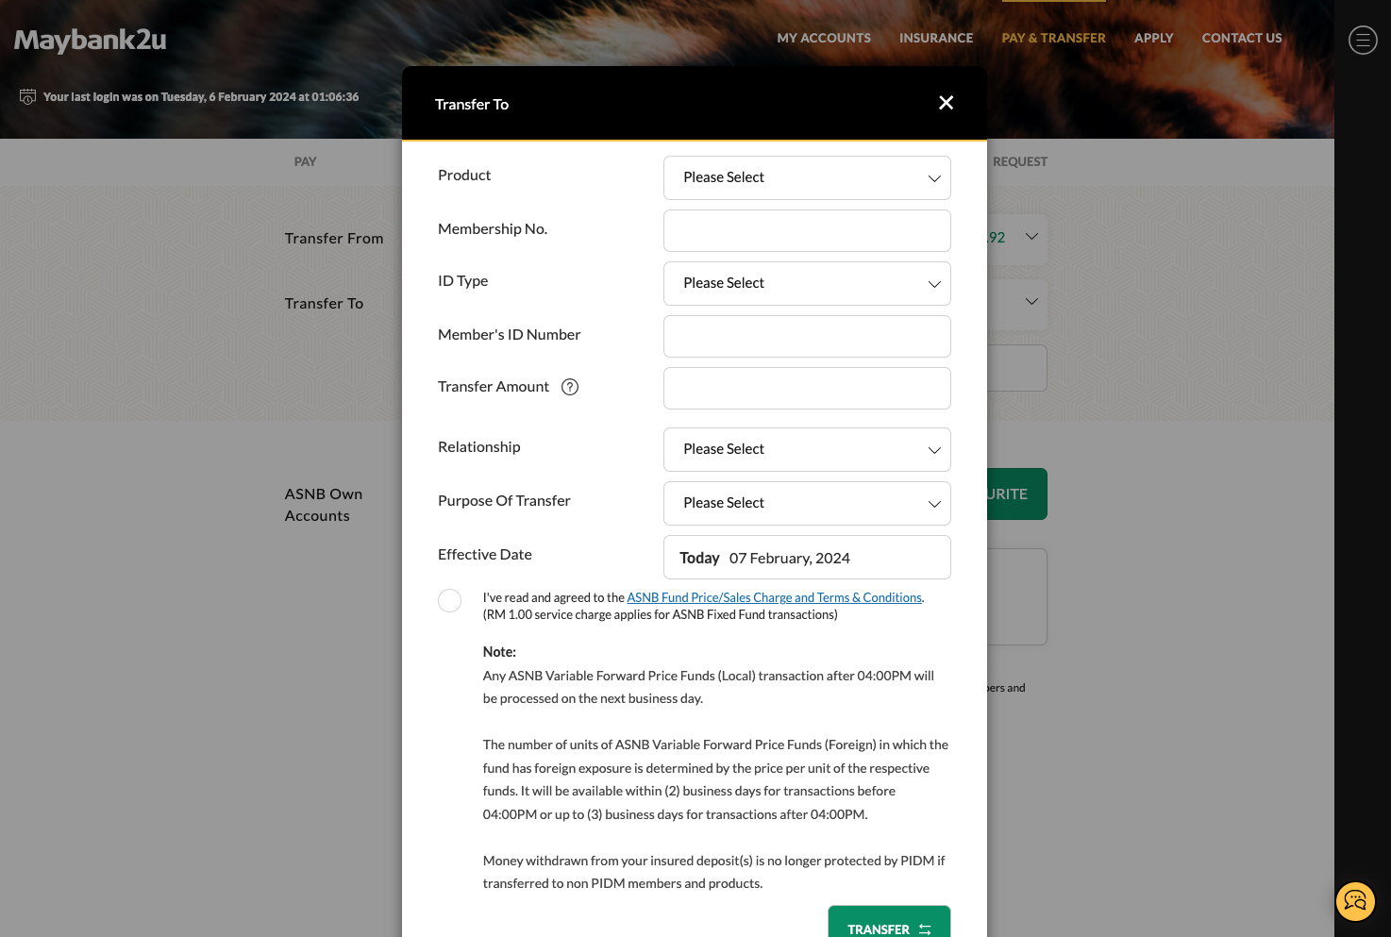Image resolution: width=1391 pixels, height=937 pixels.
Task: Pick the Effective Date field
Action: (x=807, y=558)
